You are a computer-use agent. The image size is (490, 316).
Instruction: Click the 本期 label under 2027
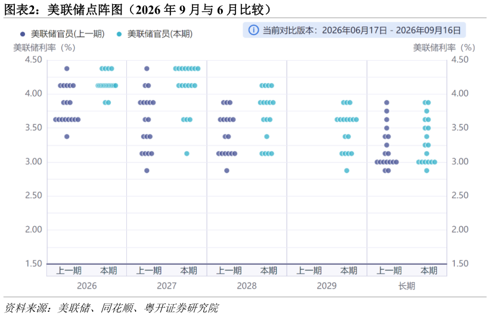(x=188, y=270)
